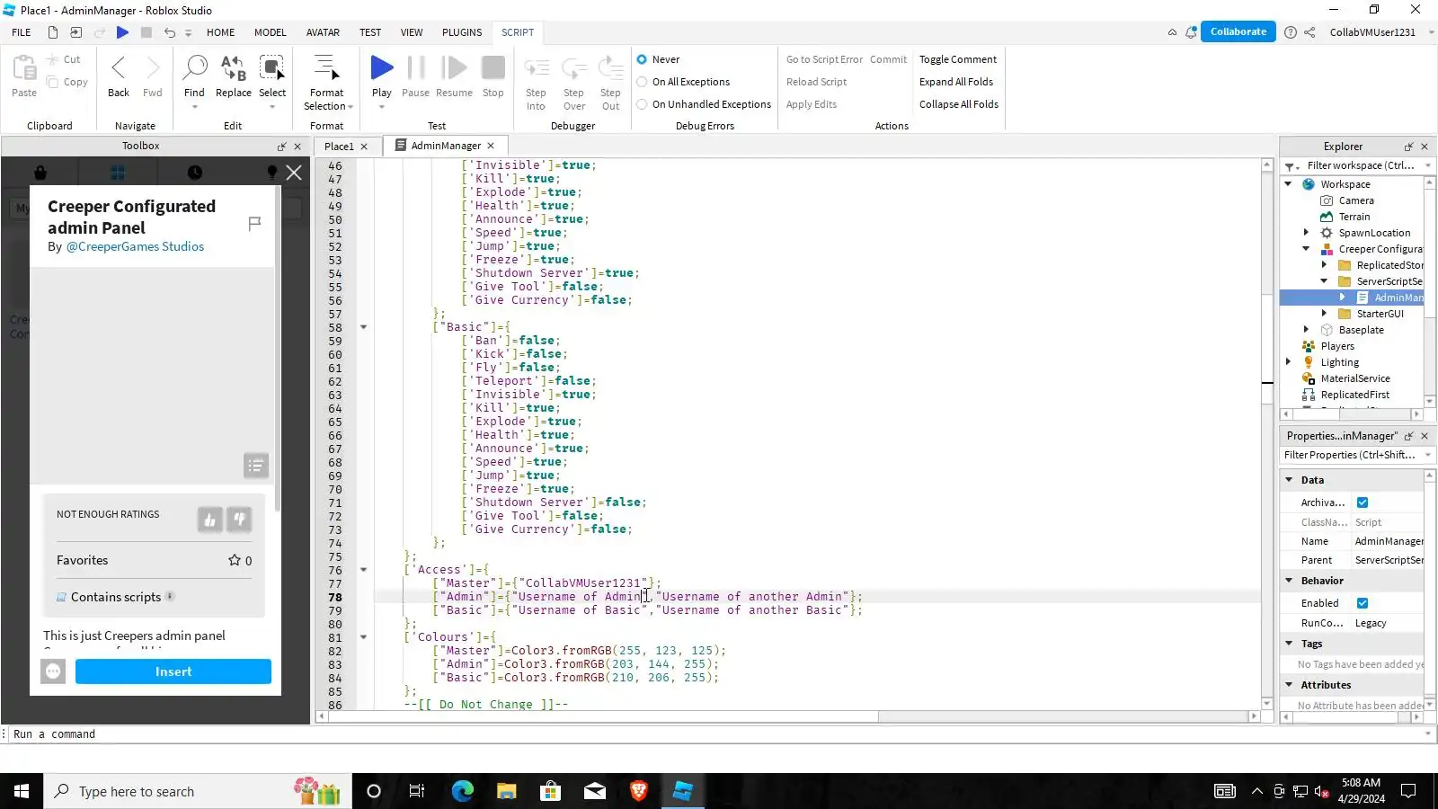Switch to the PLUGINS ribbon tab
This screenshot has height=809, width=1438.
(x=462, y=32)
